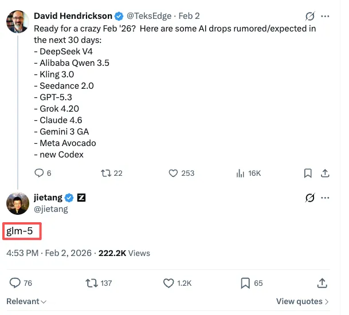Screen dimensions: 349x315
Task: View analytics showing 16K views
Action: [241, 173]
